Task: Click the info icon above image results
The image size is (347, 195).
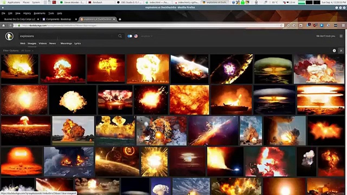Action: coord(334,51)
